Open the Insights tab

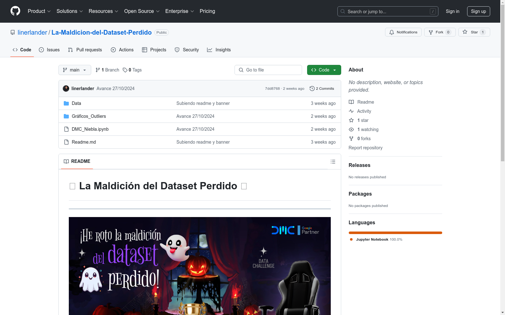(219, 50)
